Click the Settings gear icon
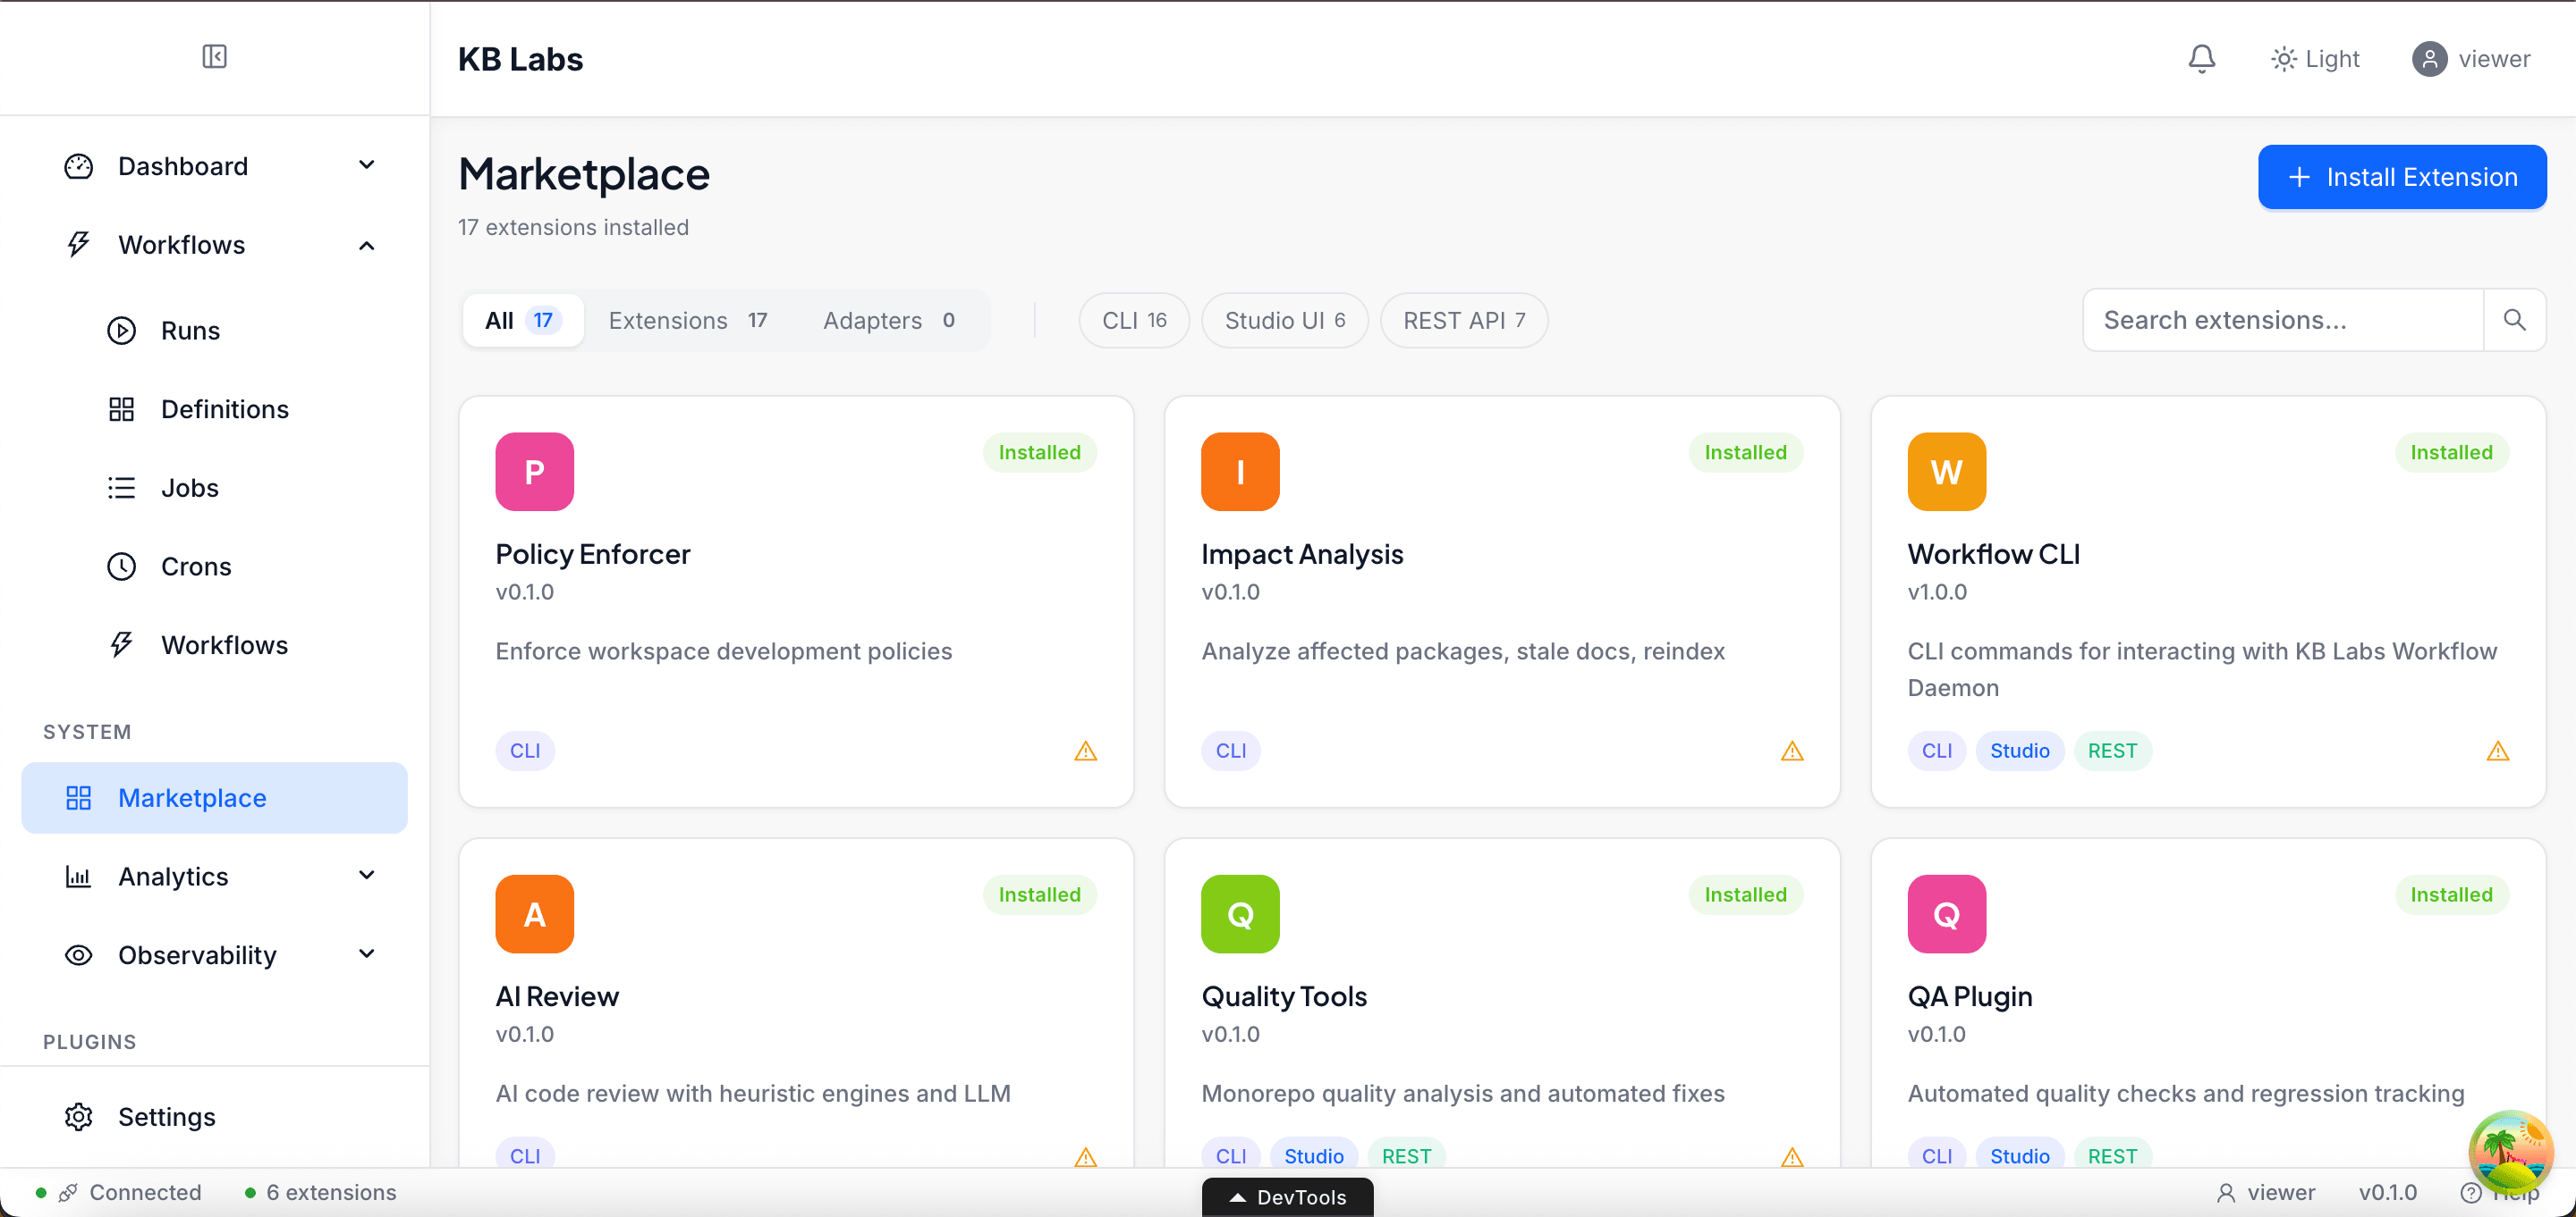The width and height of the screenshot is (2576, 1217). [79, 1116]
